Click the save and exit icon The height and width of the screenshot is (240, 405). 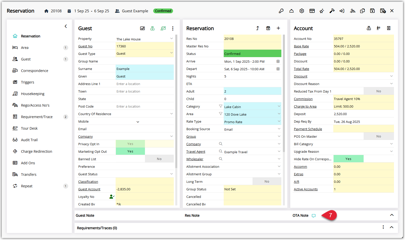click(x=383, y=11)
